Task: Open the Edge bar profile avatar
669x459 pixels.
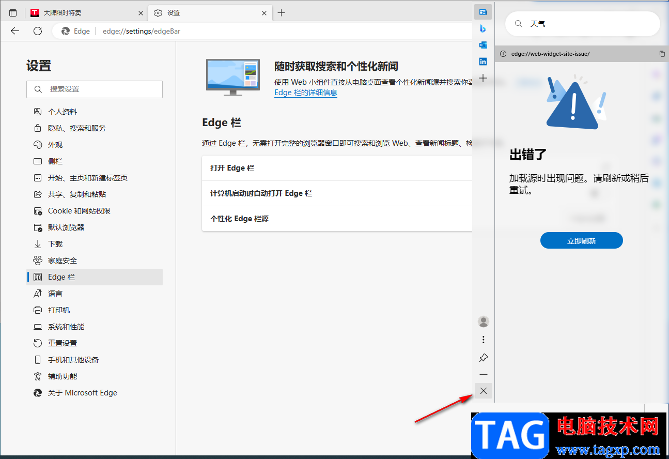Action: point(484,322)
